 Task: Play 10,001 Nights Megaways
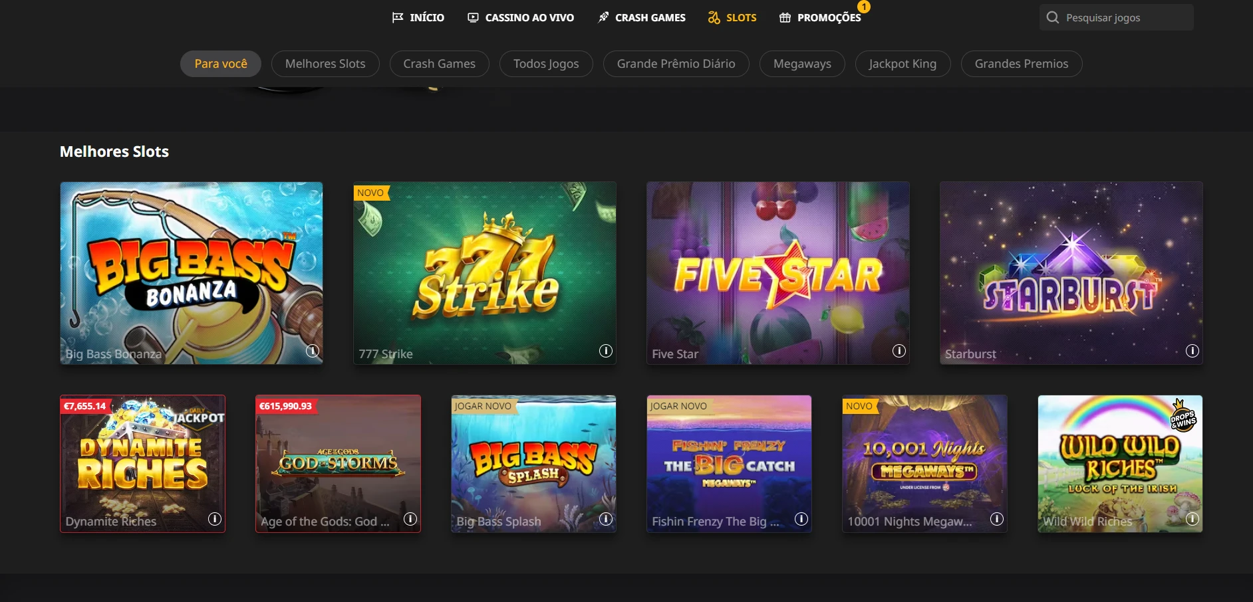925,464
